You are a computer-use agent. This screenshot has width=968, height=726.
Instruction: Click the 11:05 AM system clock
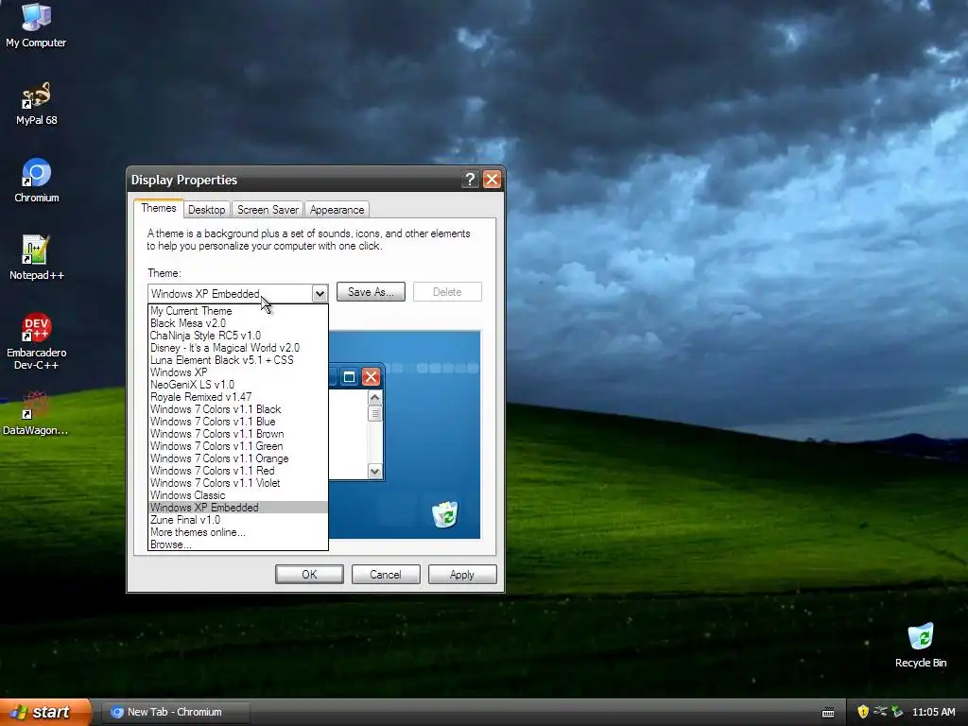(933, 712)
